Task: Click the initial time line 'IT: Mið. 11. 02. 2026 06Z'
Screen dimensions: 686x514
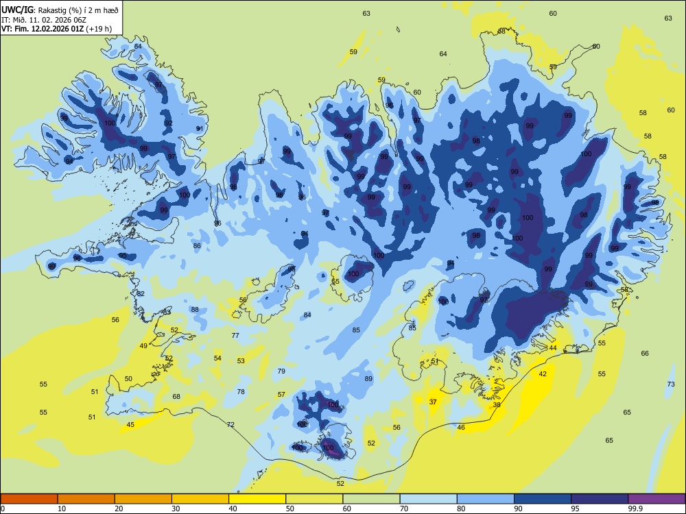Action: pyautogui.click(x=44, y=20)
